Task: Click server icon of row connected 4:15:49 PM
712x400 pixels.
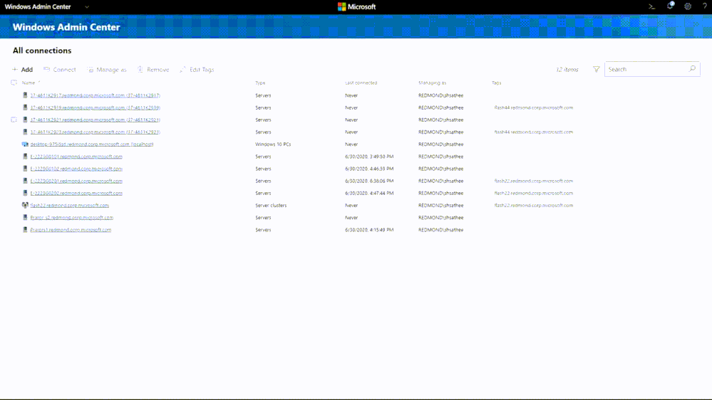Action: coord(25,230)
